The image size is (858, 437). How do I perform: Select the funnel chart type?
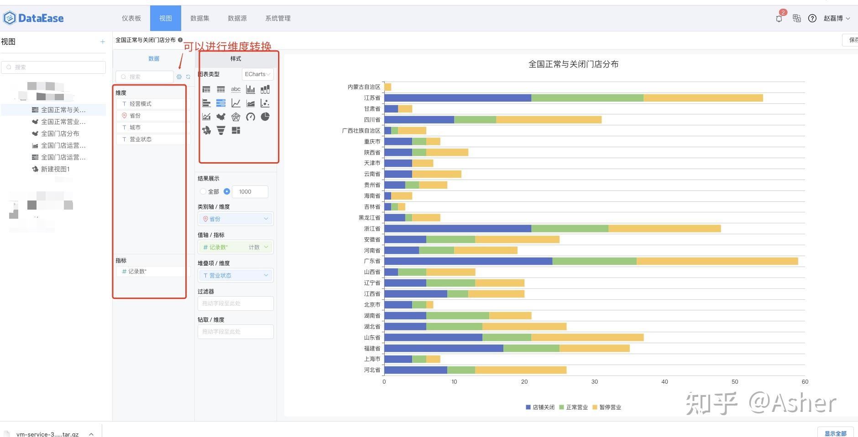tap(221, 131)
